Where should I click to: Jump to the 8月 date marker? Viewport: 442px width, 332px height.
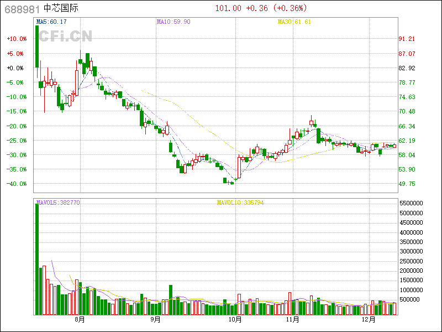pyautogui.click(x=80, y=319)
